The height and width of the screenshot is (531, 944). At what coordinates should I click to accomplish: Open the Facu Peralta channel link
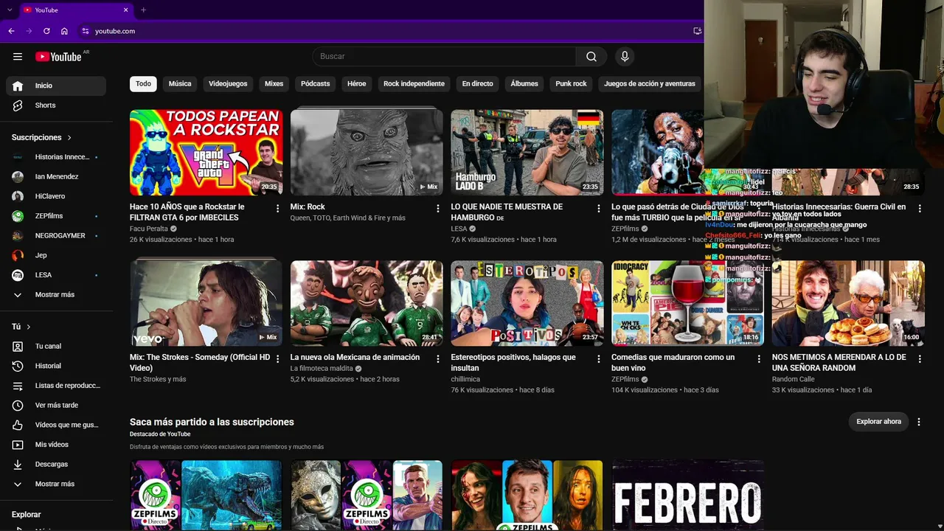[x=149, y=229]
